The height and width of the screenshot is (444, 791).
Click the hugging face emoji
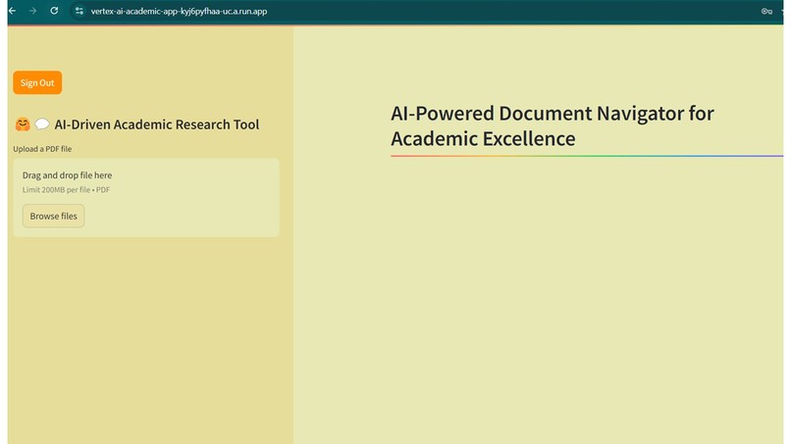point(23,123)
